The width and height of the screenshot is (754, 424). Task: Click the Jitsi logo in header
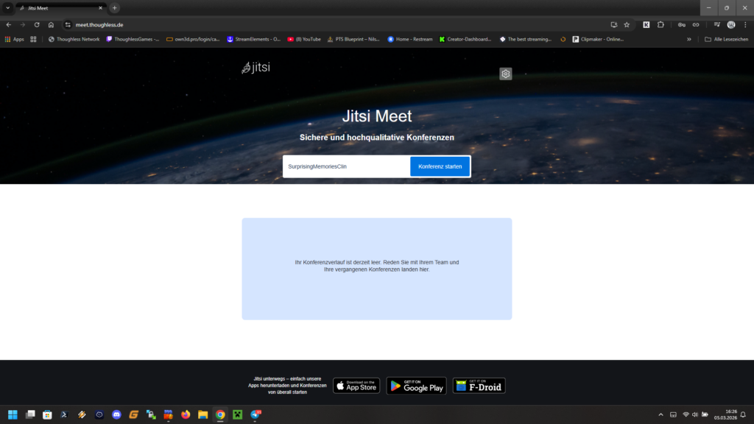coord(256,68)
